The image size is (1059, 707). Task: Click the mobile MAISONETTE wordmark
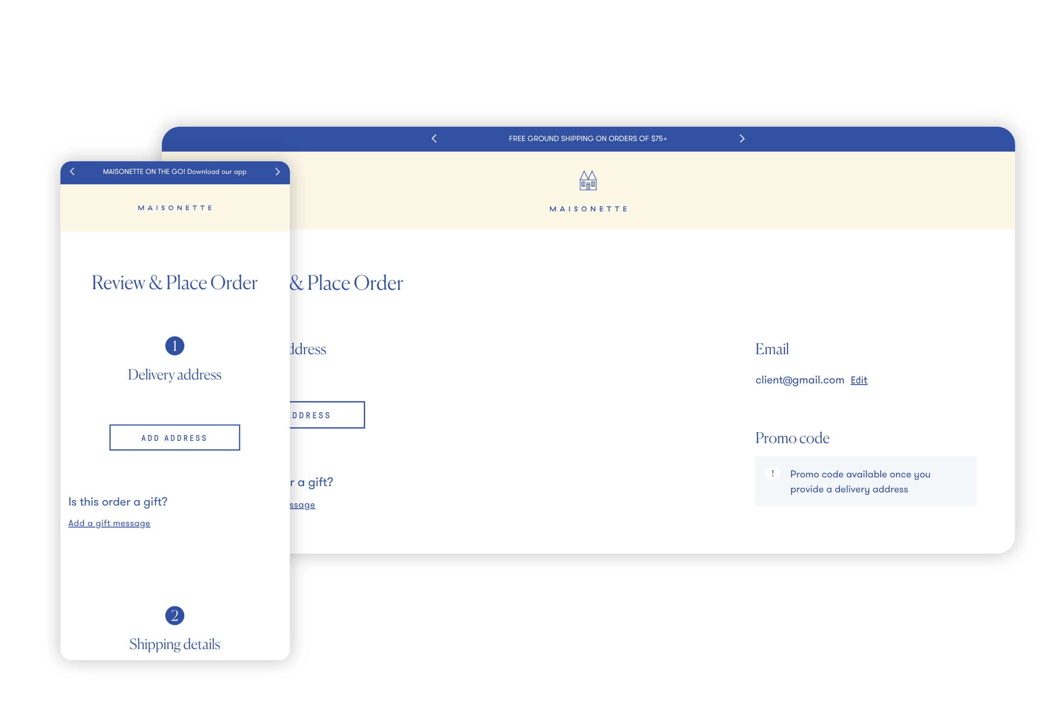(x=175, y=208)
